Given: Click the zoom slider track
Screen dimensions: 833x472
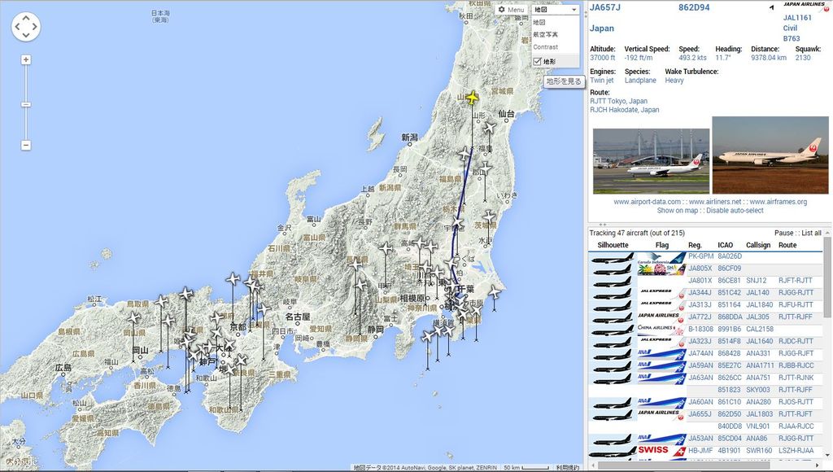Looking at the screenshot, I should (x=25, y=103).
